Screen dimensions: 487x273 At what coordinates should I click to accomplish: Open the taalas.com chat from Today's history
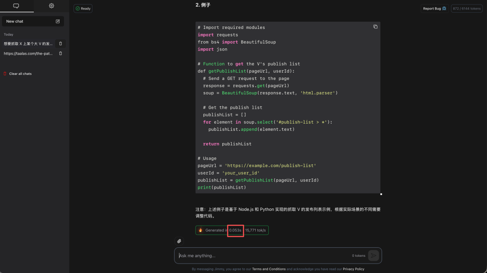pos(27,53)
